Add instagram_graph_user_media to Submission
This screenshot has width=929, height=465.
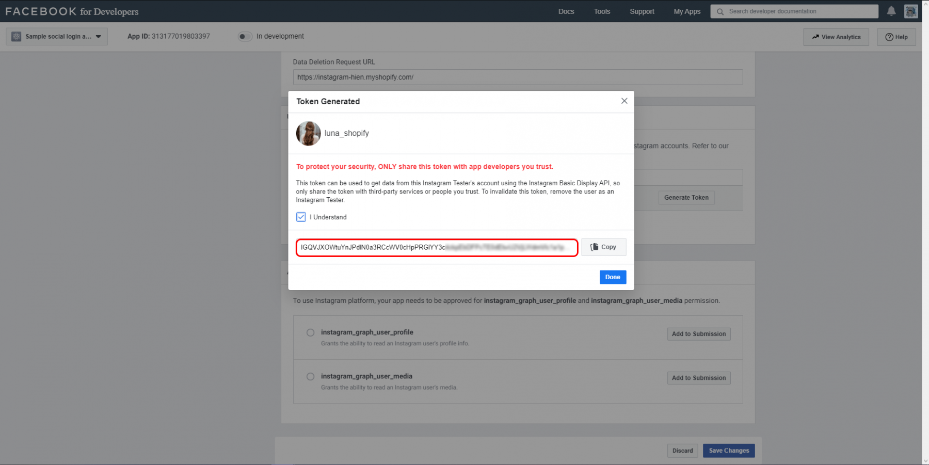(x=699, y=378)
